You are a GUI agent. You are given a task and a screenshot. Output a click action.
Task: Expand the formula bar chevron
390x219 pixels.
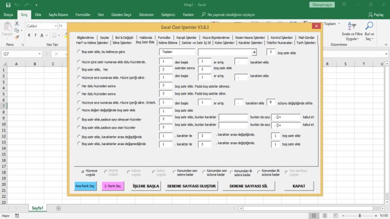(x=386, y=54)
